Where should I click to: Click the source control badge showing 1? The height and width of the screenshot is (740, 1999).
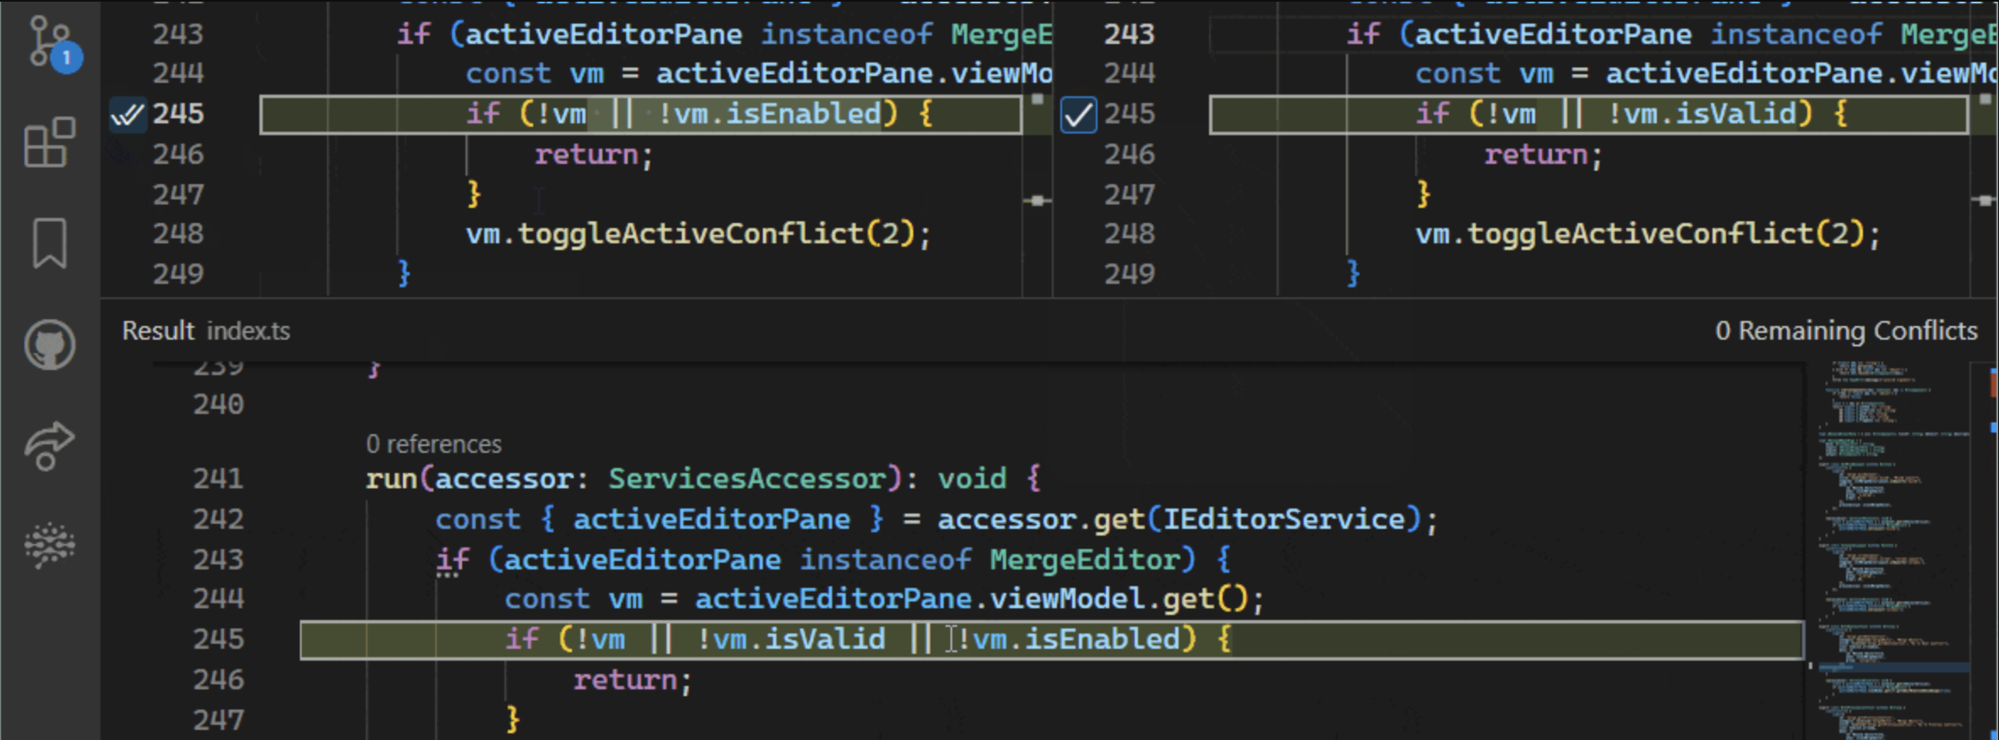[67, 59]
